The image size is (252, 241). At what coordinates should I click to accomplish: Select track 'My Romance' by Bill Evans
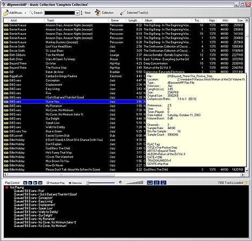click(x=54, y=106)
